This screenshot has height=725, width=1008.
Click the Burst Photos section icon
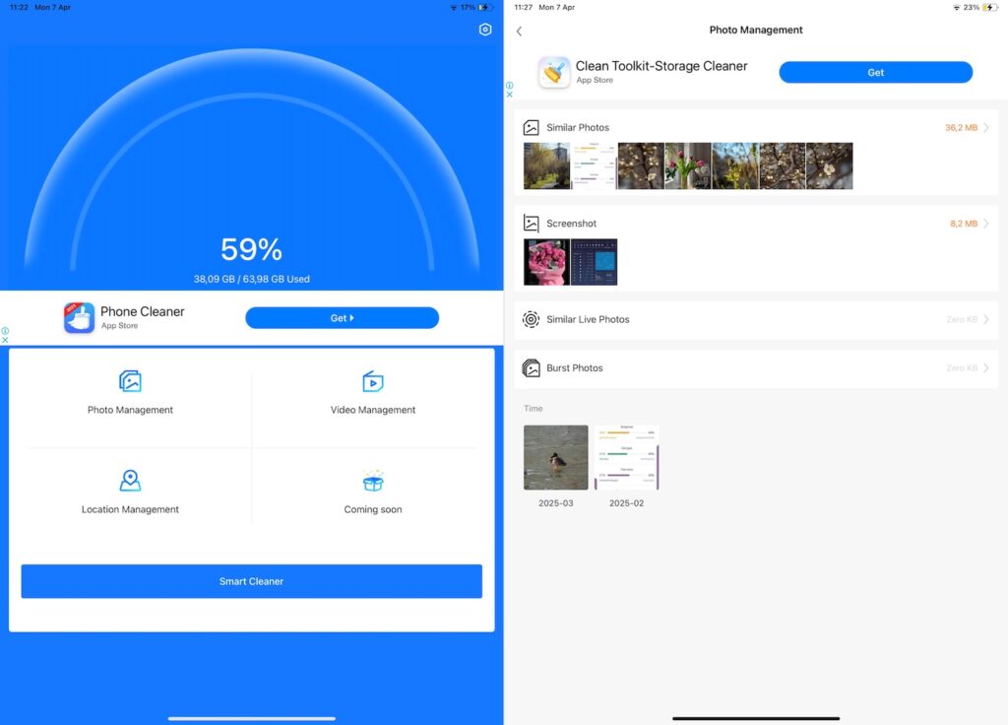531,367
